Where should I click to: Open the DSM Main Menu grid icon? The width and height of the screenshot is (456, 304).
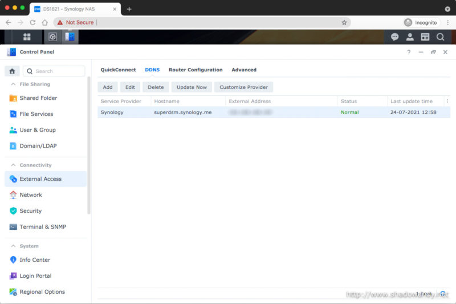tap(27, 37)
